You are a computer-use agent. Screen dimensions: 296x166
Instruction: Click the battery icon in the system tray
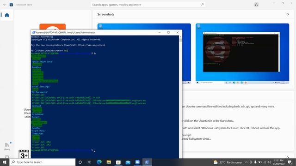pos(260,162)
